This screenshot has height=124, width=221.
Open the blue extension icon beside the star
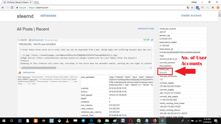click(198, 8)
